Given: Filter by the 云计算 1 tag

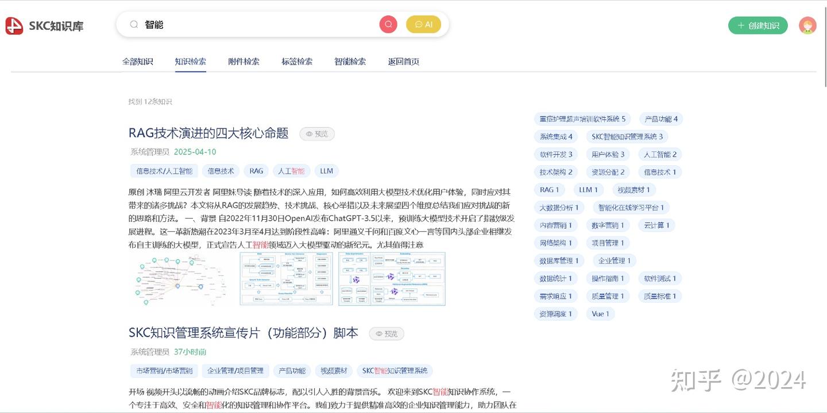Looking at the screenshot, I should (x=656, y=225).
